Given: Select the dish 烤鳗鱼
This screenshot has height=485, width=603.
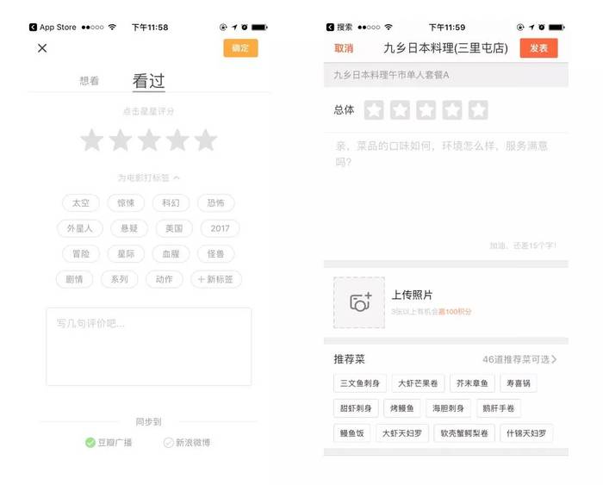Looking at the screenshot, I should point(402,408).
